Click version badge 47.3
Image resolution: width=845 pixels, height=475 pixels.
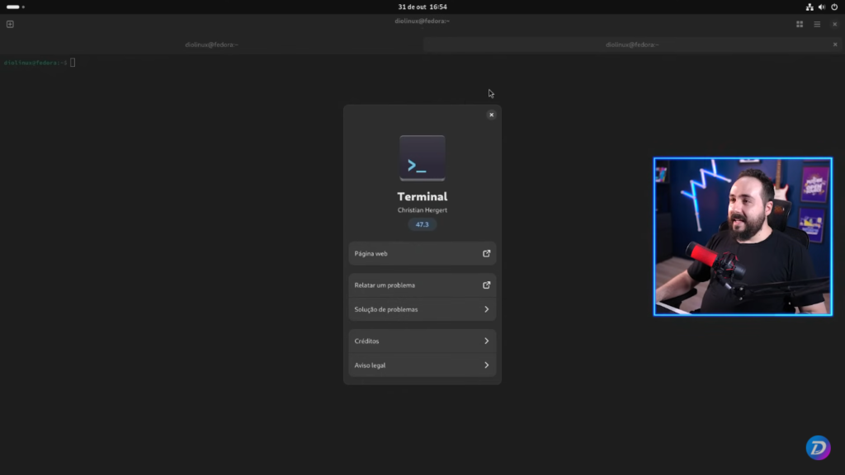tap(422, 224)
